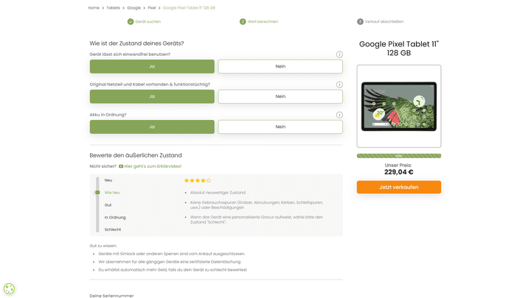Open info icon beside the Netzteil und Kabel question
This screenshot has width=531, height=298.
[339, 85]
